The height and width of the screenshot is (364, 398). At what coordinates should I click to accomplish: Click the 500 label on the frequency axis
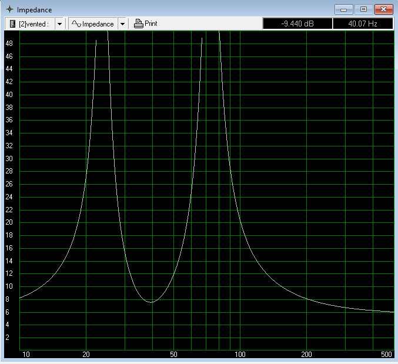[x=387, y=355]
